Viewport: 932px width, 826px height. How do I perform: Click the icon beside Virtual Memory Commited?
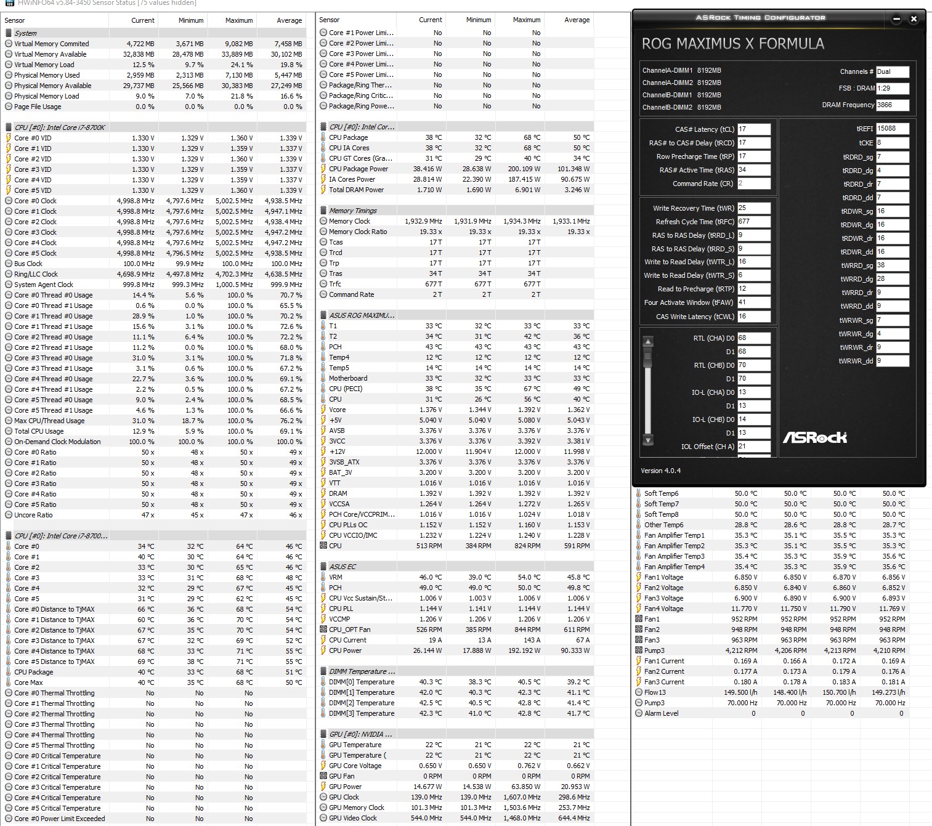click(x=9, y=44)
